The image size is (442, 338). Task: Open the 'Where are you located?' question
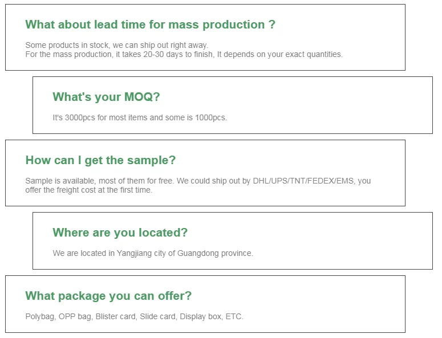120,233
